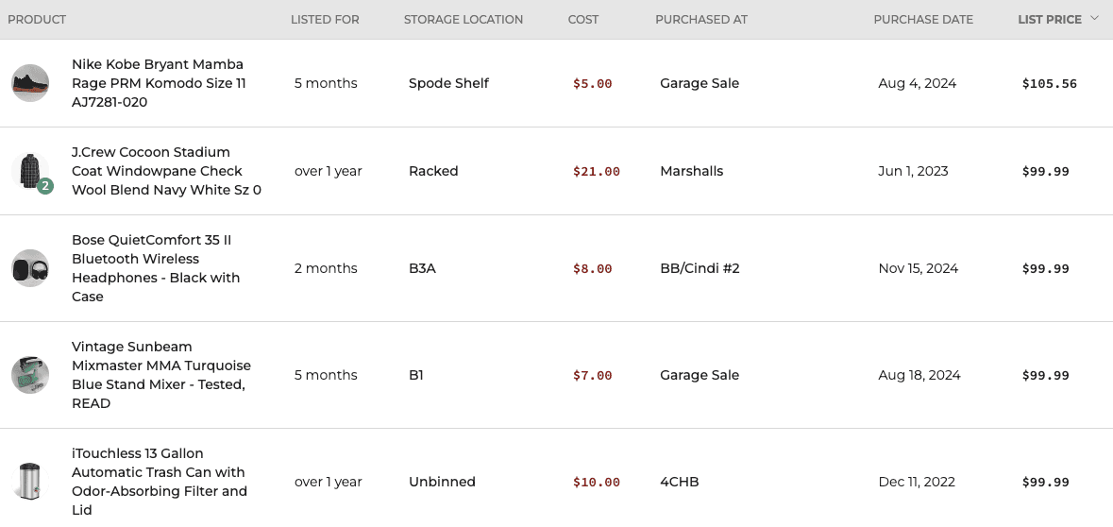This screenshot has height=527, width=1113.
Task: Open the iTouchless 13 Gallon Trash Can title
Action: pyautogui.click(x=160, y=482)
